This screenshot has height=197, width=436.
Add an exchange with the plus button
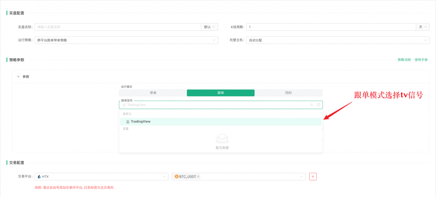pos(313,177)
